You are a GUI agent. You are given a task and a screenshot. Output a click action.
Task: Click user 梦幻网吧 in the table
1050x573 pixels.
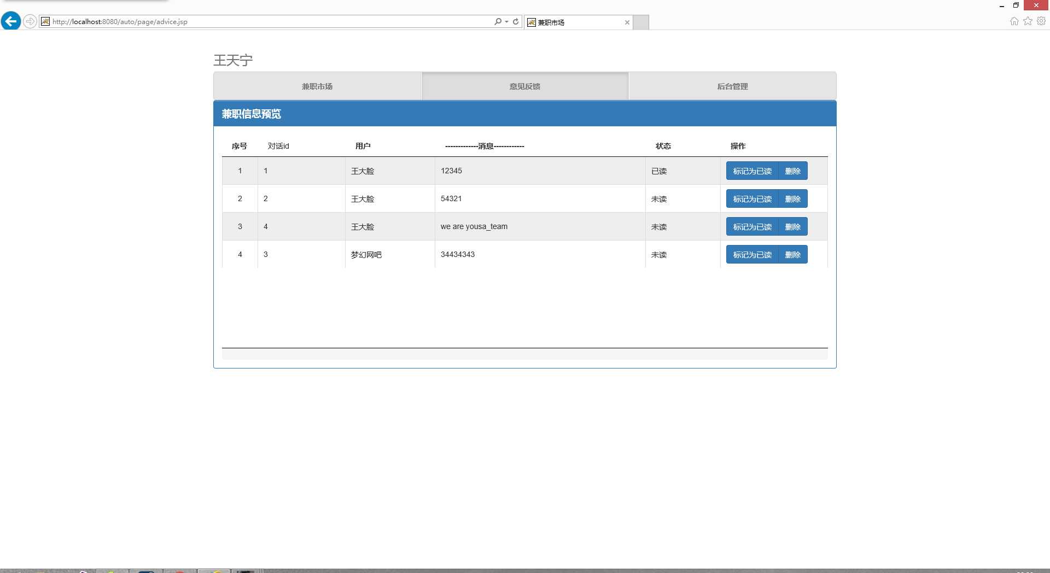(x=366, y=255)
